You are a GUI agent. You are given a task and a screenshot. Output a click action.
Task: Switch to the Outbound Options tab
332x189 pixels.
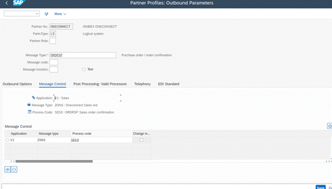(x=17, y=84)
